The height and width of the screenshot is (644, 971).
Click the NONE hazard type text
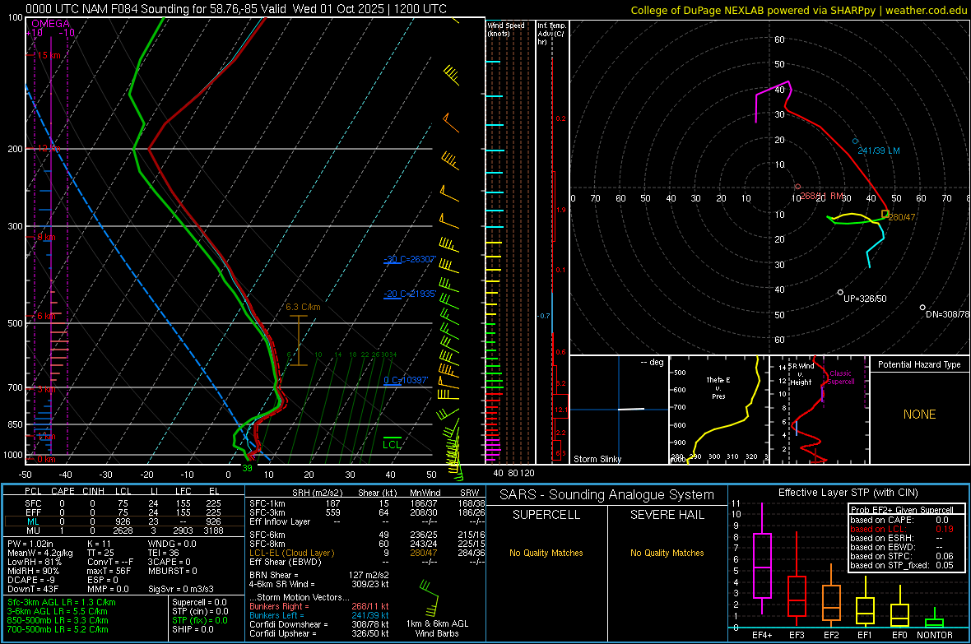(919, 415)
